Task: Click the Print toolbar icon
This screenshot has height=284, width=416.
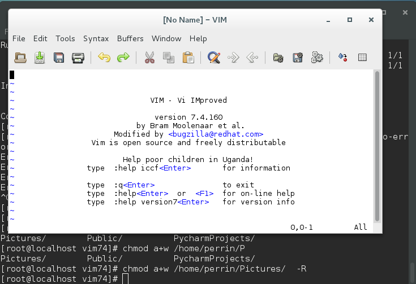Action: (78, 58)
